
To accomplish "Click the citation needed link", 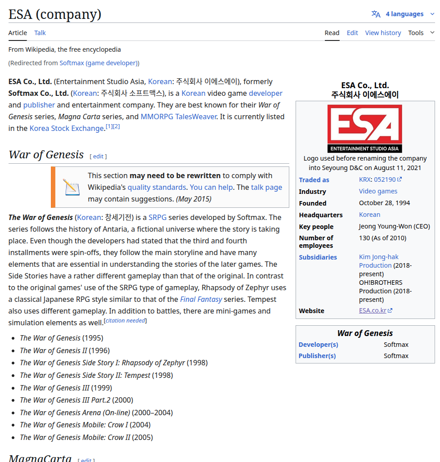I will (125, 321).
